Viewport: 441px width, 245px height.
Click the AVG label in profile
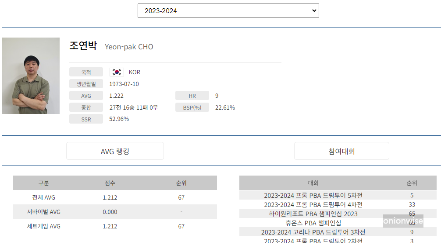tap(86, 96)
